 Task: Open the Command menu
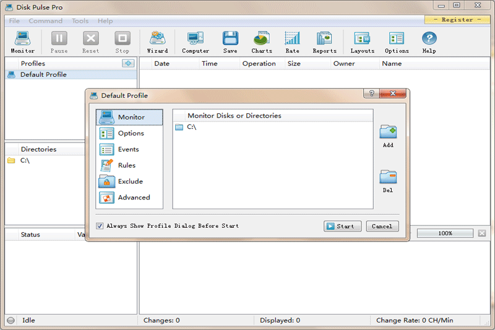point(45,21)
